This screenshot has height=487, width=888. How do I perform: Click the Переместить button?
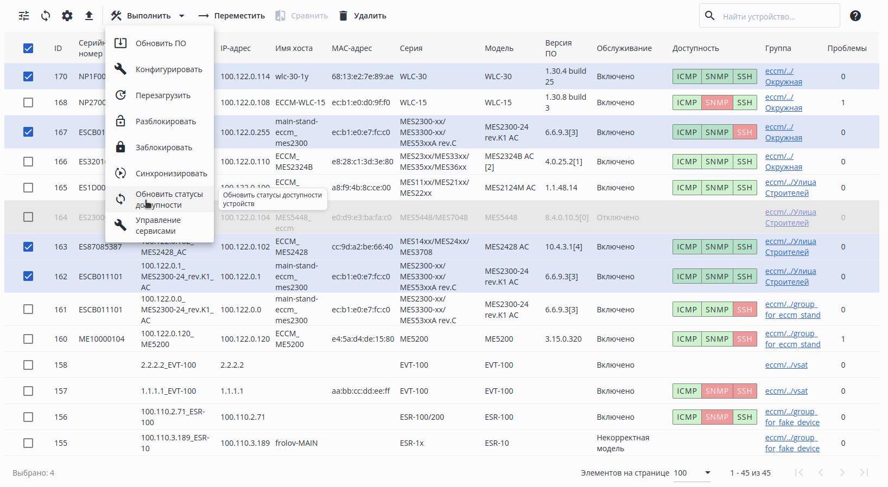point(232,16)
